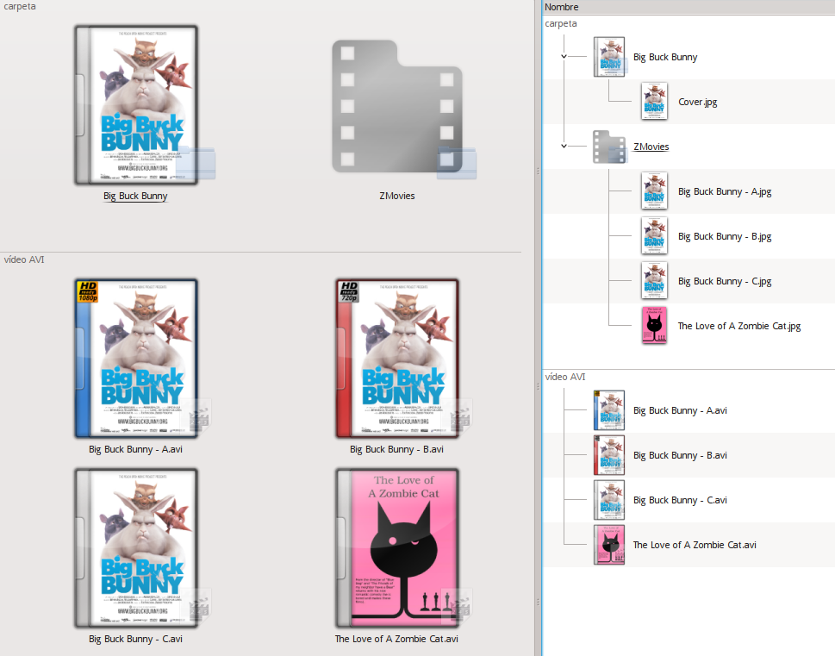The image size is (835, 656).
Task: Click The Love of A Zombie Cat.jpg row text
Action: 739,326
